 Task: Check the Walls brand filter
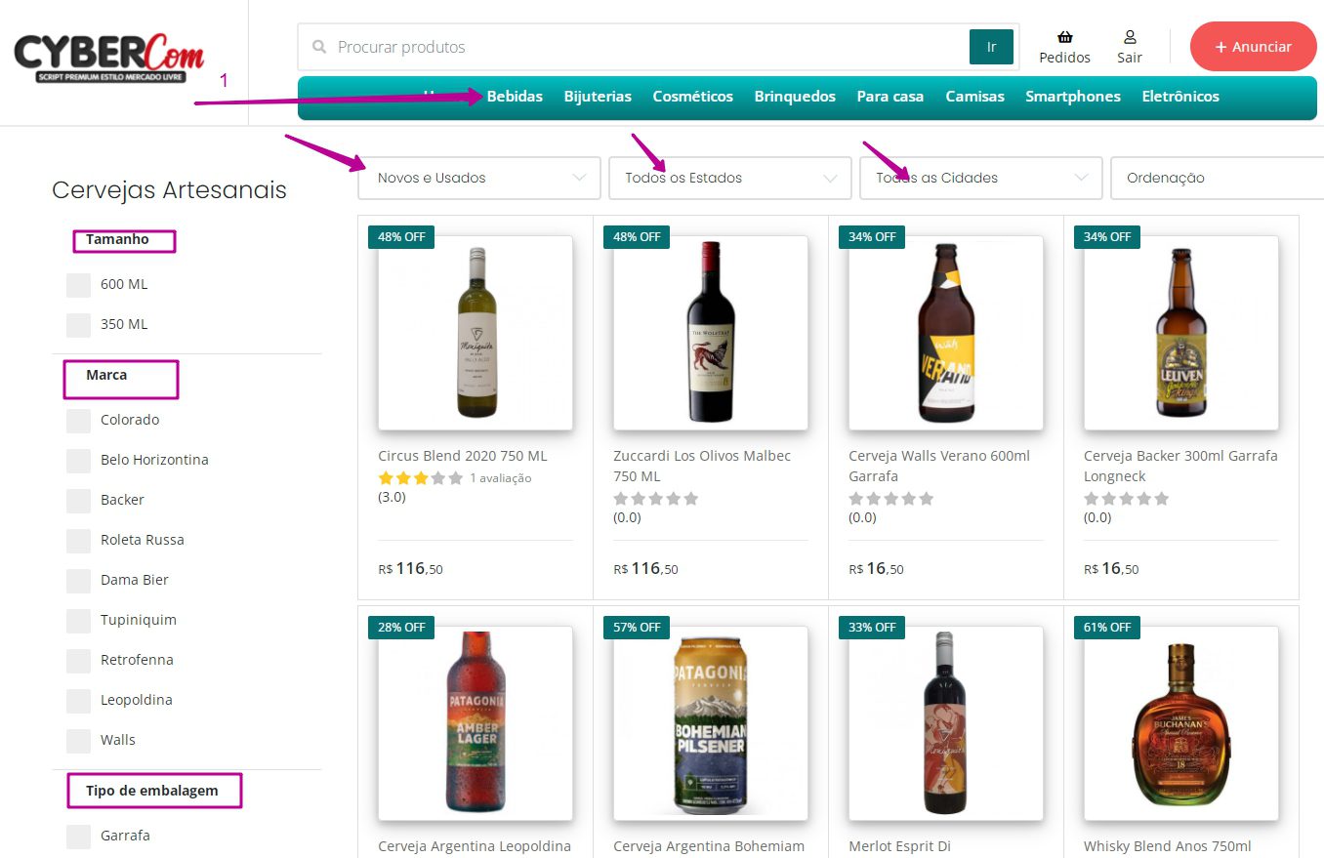point(78,741)
